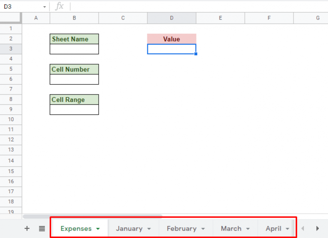Screen dimensions: 328x238
Task: Select row 4 header
Action: (x=11, y=59)
